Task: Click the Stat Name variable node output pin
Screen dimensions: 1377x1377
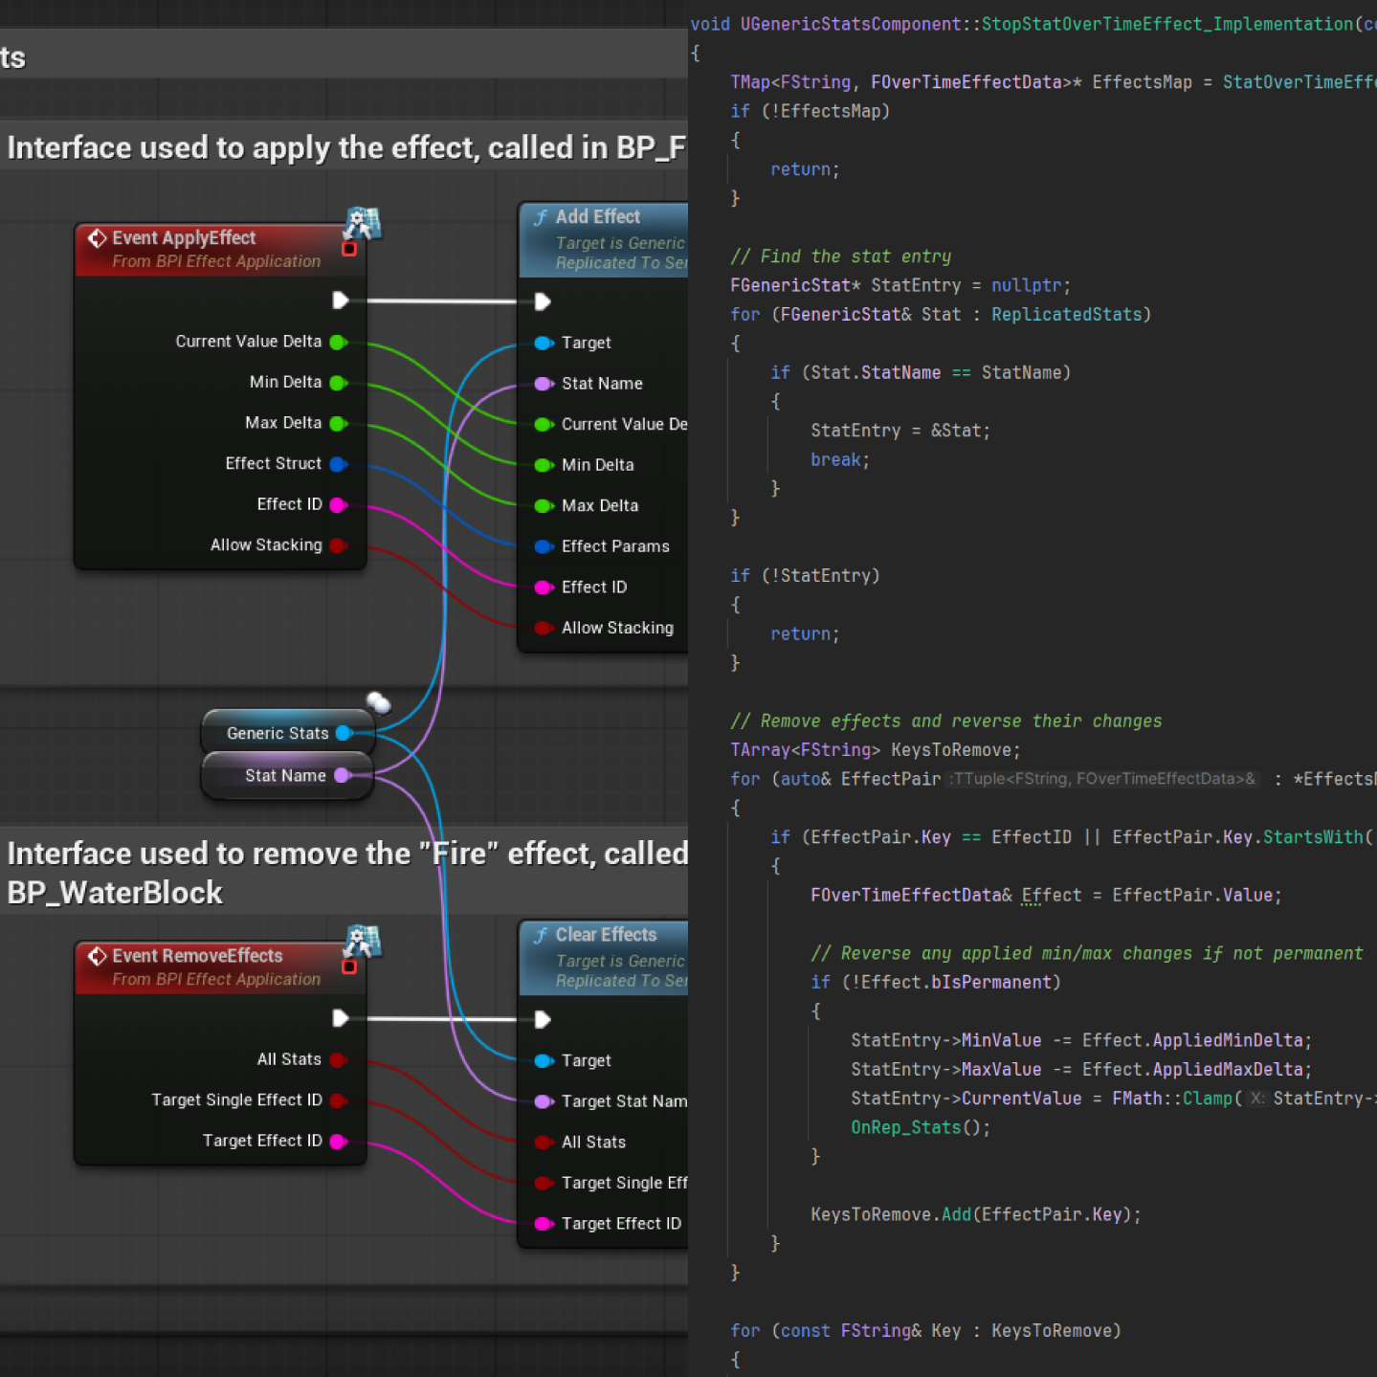Action: (342, 775)
